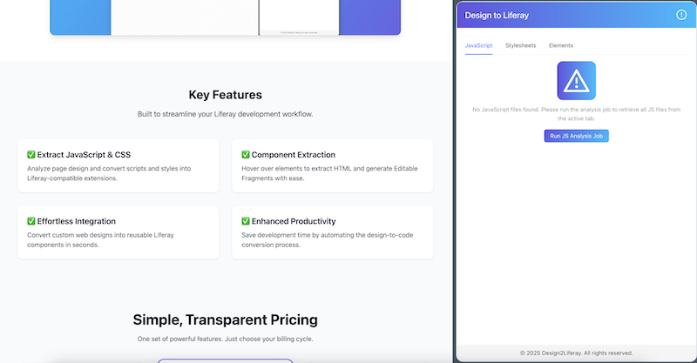Click the Effortless Integration card description text
This screenshot has width=697, height=363.
pyautogui.click(x=111, y=239)
